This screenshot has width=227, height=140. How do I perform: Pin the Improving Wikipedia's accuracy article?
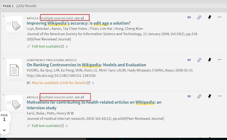coord(209,17)
